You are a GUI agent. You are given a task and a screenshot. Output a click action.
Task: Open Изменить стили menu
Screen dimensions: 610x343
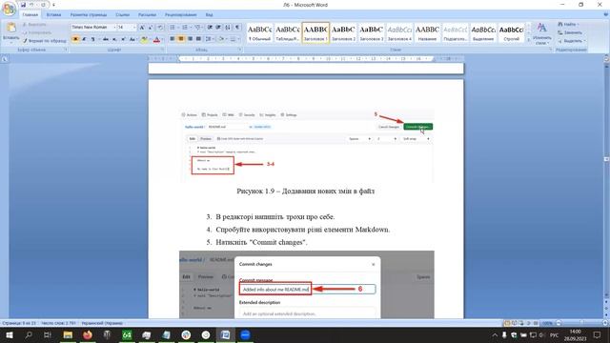(x=542, y=33)
